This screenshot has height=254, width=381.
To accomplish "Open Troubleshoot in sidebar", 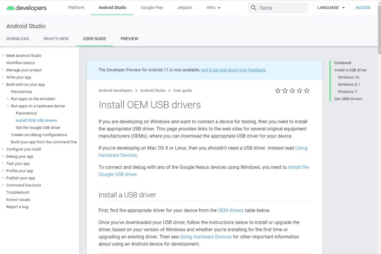I will pos(17,192).
